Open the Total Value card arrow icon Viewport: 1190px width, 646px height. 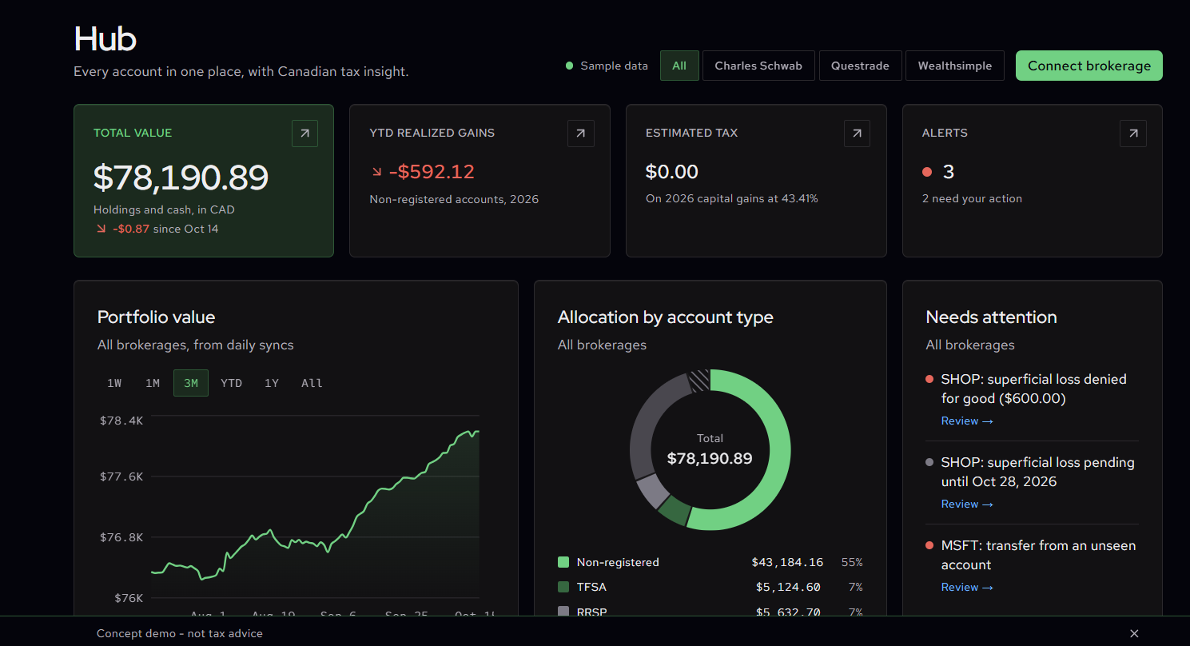coord(304,134)
